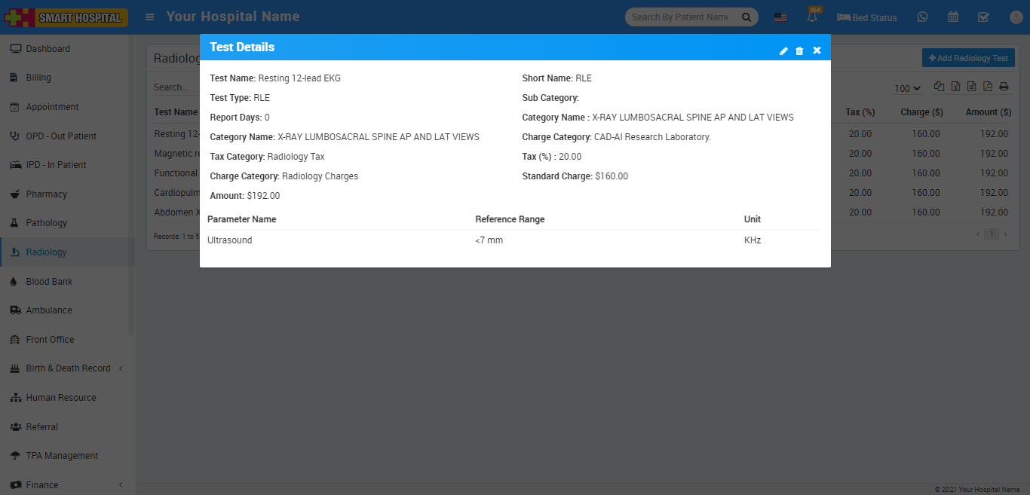Export the table as PDF
Image resolution: width=1030 pixels, height=495 pixels.
click(987, 87)
